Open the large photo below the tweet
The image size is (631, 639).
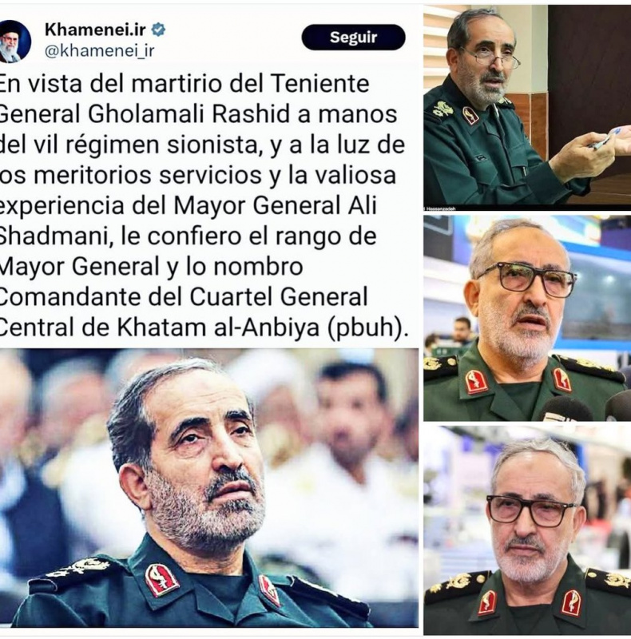(x=209, y=488)
